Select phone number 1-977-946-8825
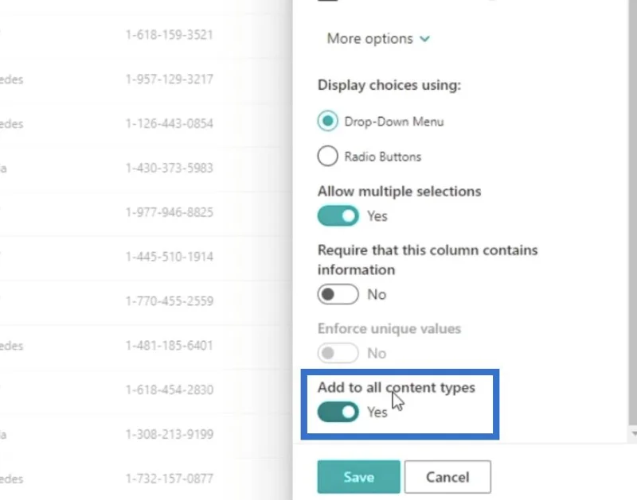Image resolution: width=637 pixels, height=500 pixels. click(170, 212)
